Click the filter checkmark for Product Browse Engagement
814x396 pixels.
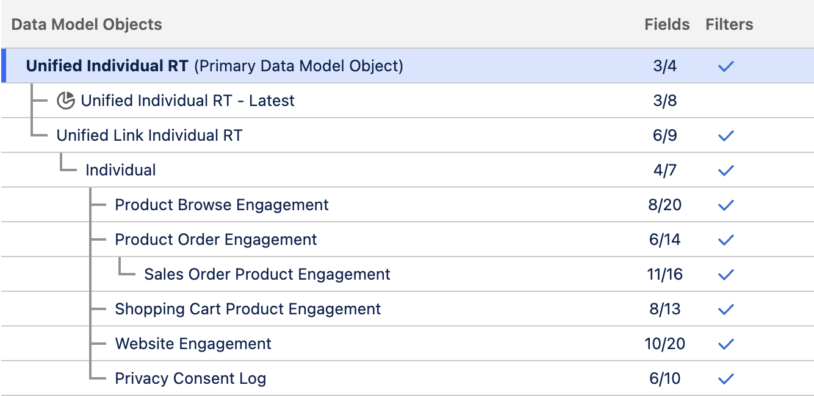726,205
